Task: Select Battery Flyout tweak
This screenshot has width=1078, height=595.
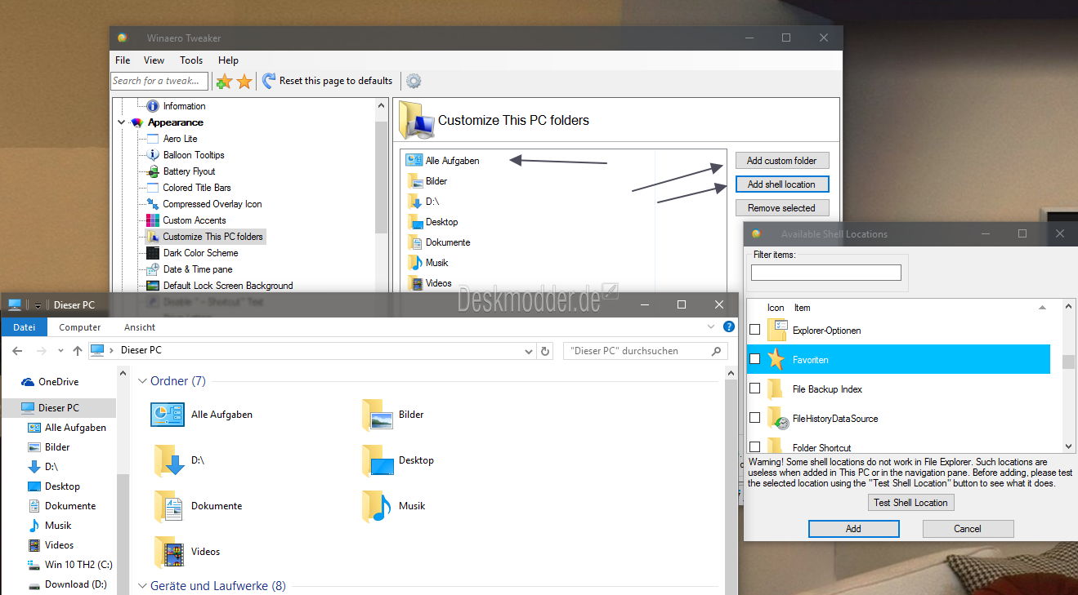Action: (189, 171)
